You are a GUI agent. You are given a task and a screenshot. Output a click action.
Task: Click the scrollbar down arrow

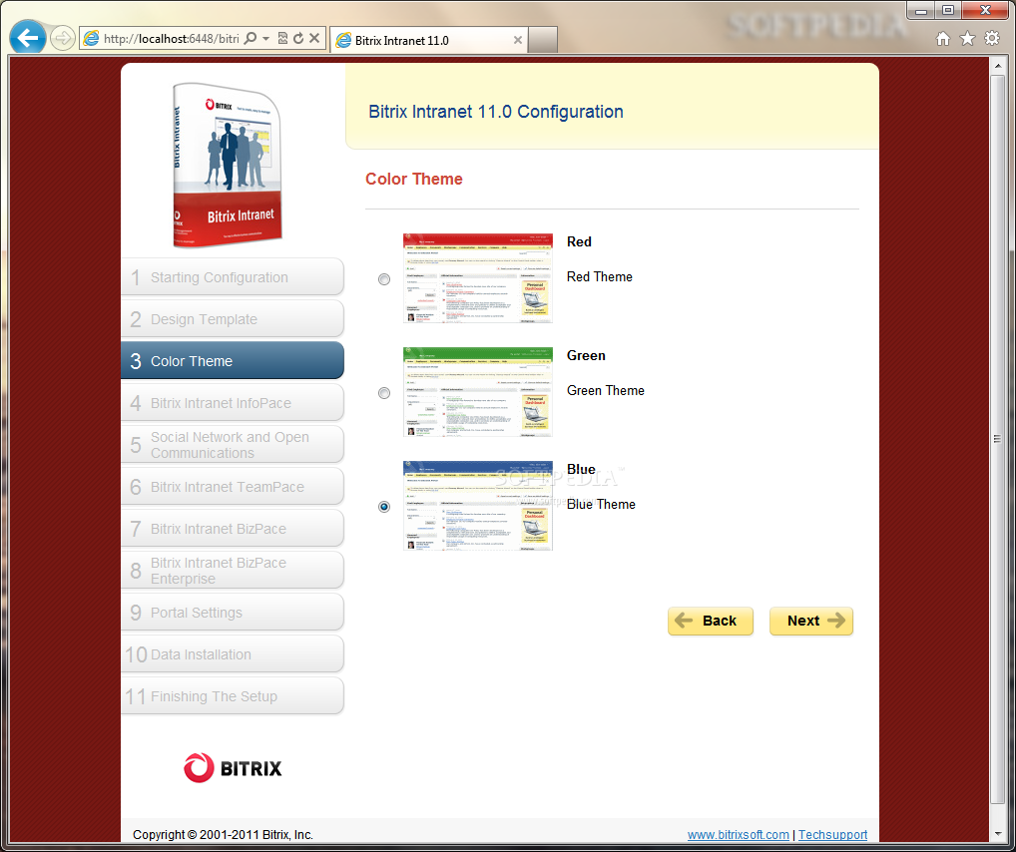click(998, 834)
